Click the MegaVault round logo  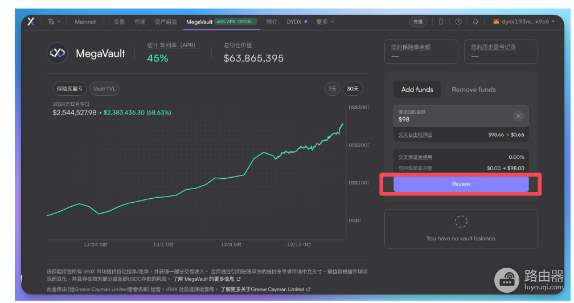tap(58, 53)
